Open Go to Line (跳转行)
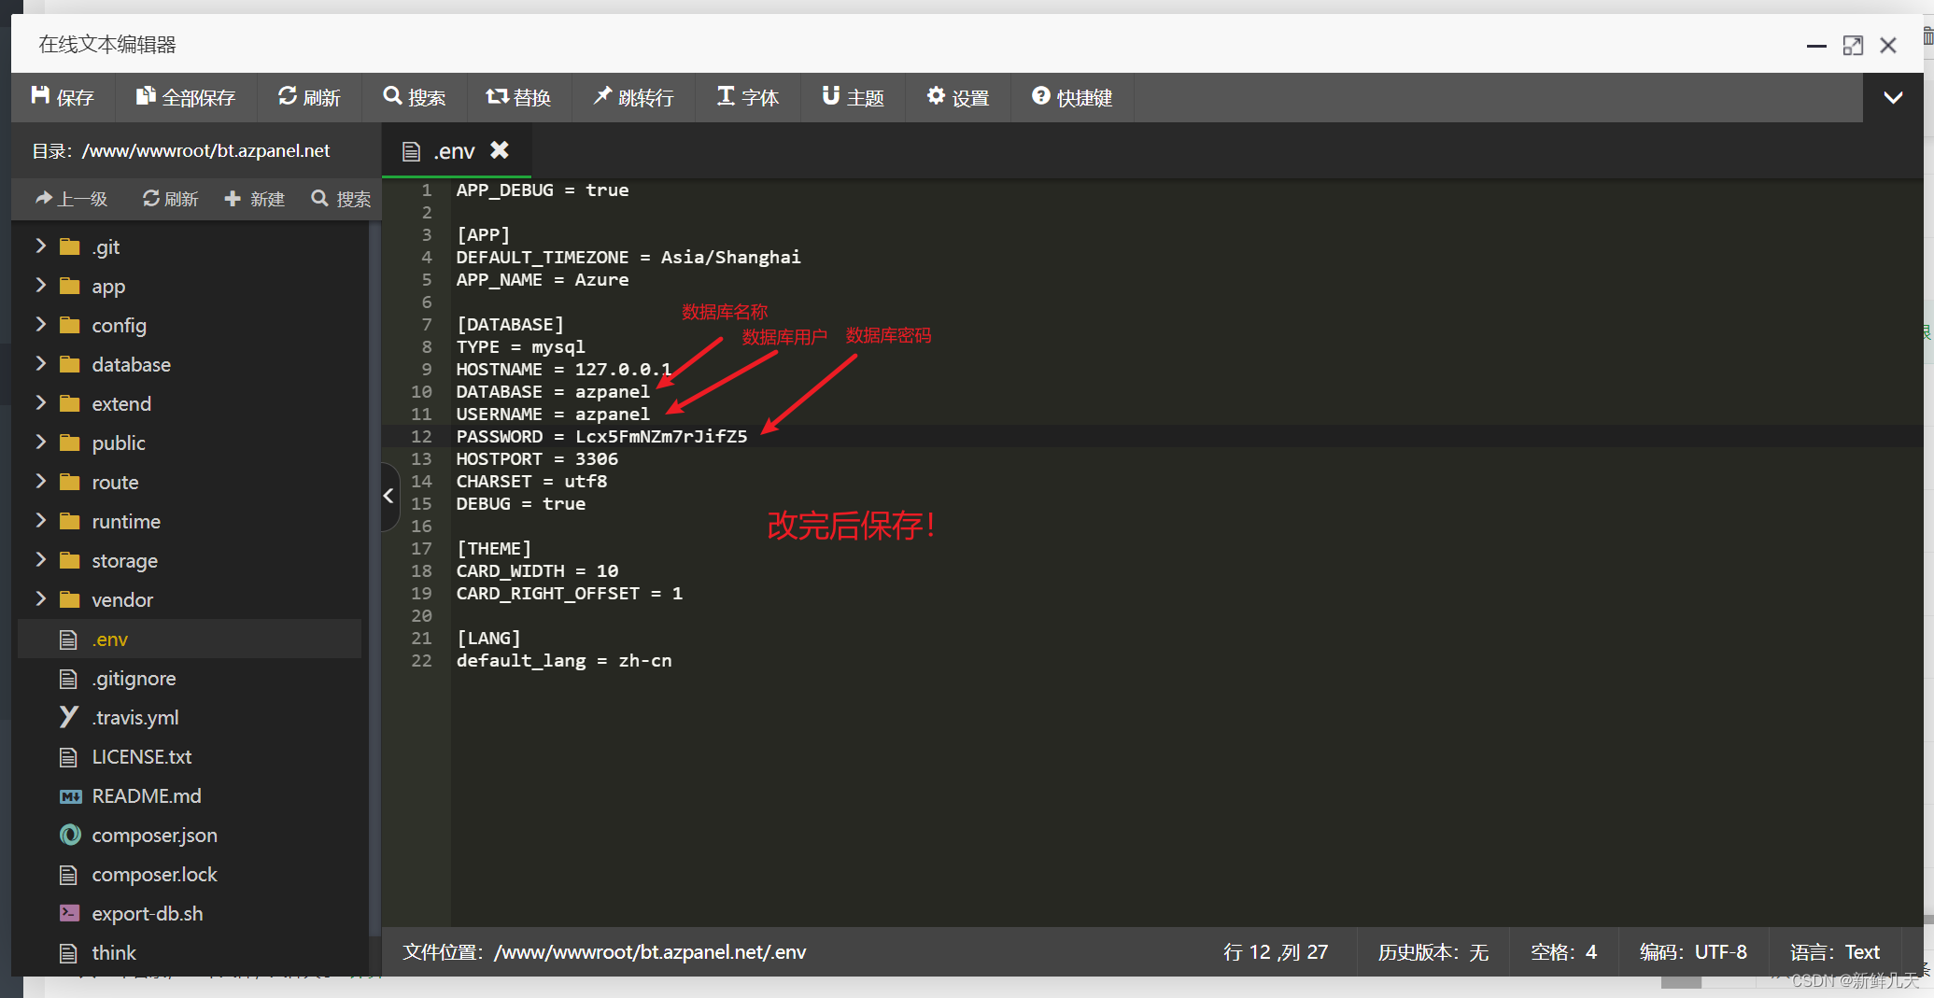Viewport: 1934px width, 998px height. tap(634, 97)
